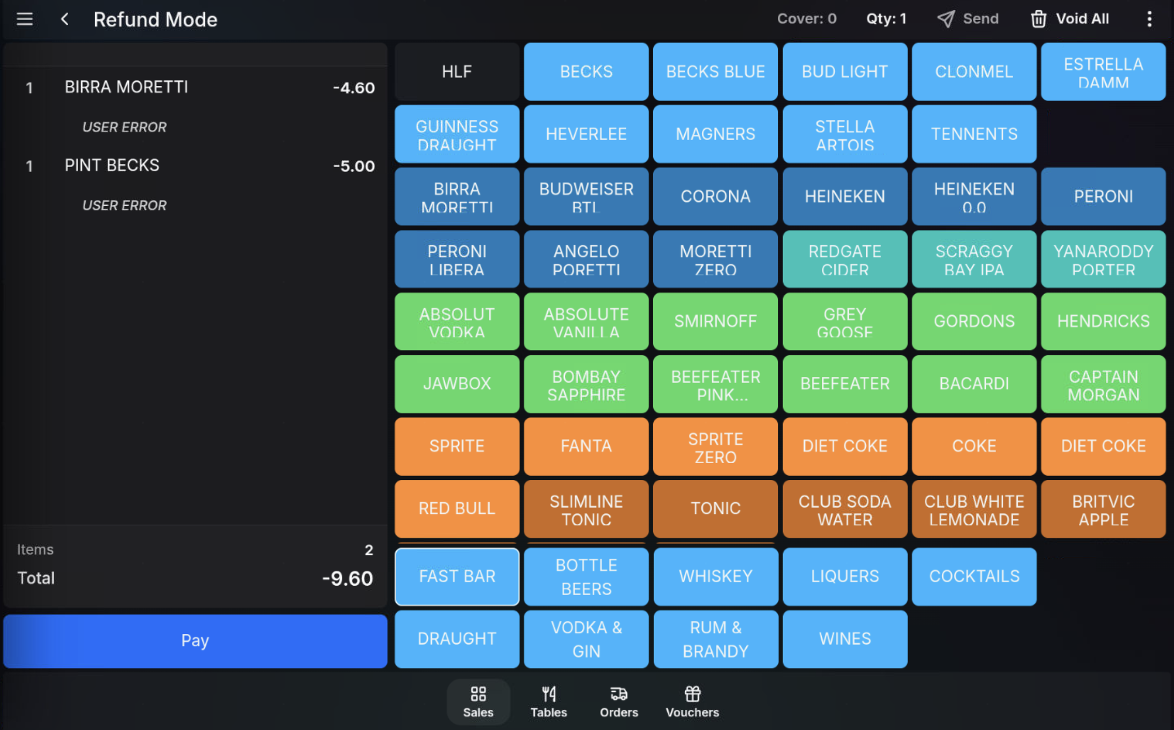Go back using the header arrow

pos(64,19)
